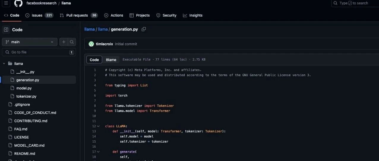
Task: Open the .gitignore file
Action: coord(22,104)
